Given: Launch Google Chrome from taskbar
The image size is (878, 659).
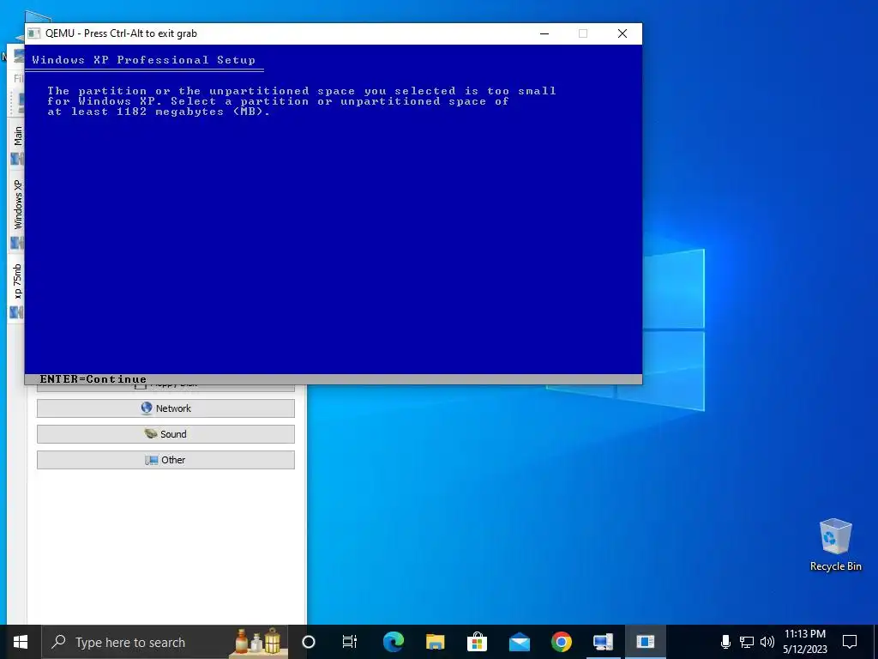Looking at the screenshot, I should [561, 642].
